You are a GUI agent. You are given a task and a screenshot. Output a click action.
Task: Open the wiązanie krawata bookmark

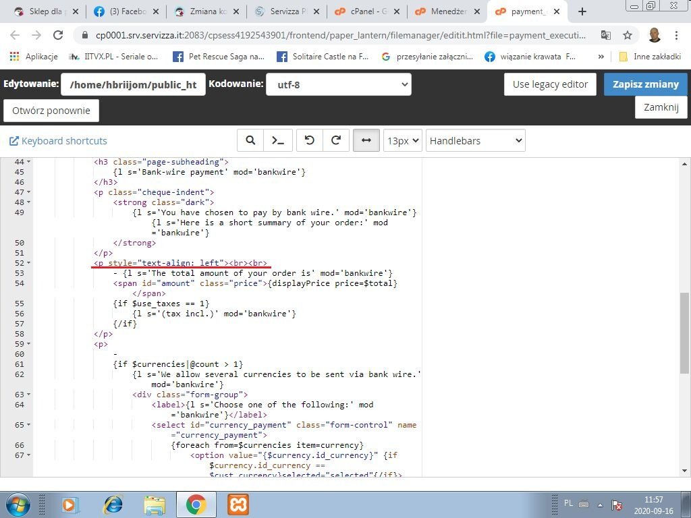coord(530,57)
